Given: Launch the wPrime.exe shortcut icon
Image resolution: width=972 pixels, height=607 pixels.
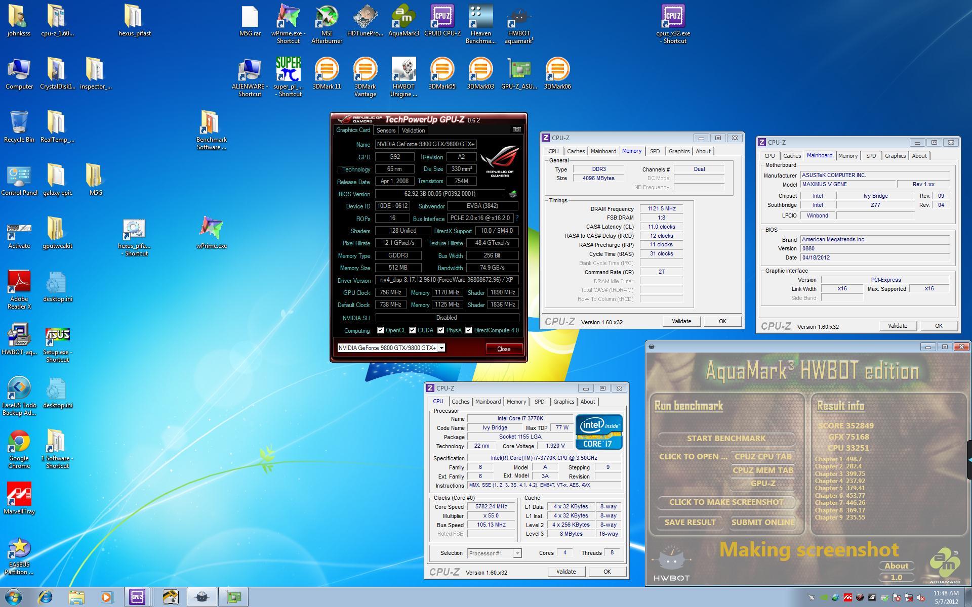Looking at the screenshot, I should click(288, 24).
